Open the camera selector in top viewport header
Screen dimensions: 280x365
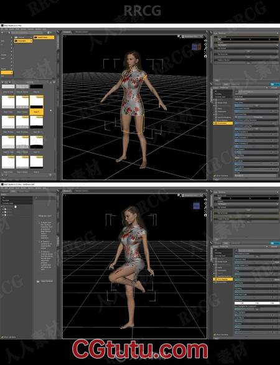192,37
